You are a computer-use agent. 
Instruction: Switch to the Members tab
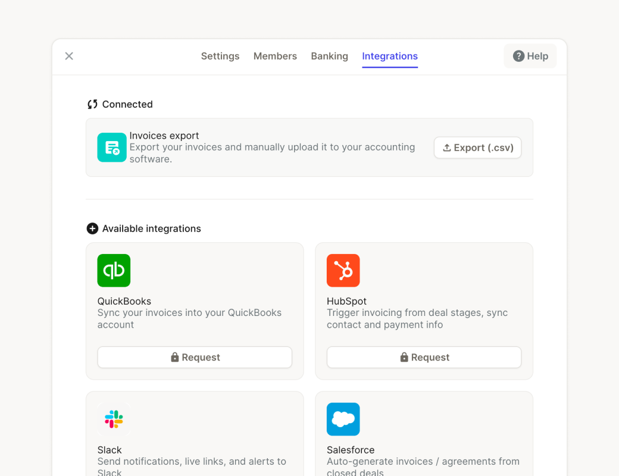(x=275, y=56)
